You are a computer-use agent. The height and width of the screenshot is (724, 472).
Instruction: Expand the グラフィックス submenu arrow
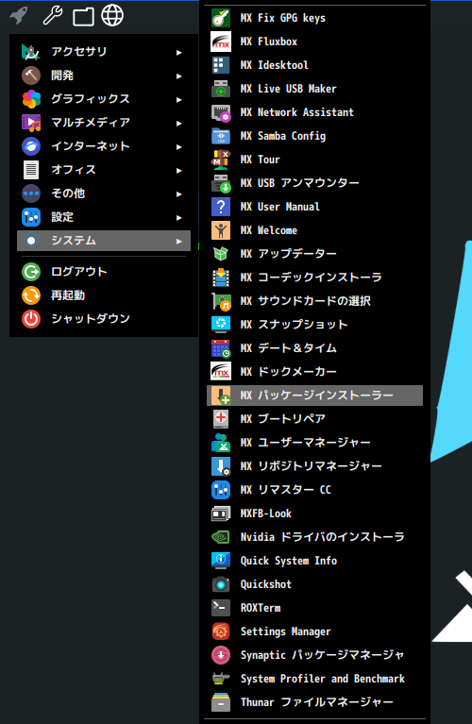click(178, 100)
